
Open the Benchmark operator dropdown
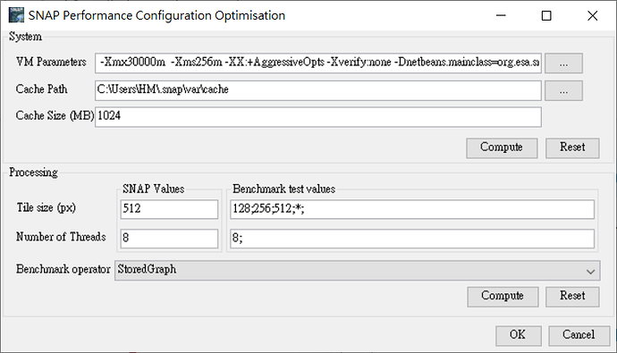[x=358, y=271]
